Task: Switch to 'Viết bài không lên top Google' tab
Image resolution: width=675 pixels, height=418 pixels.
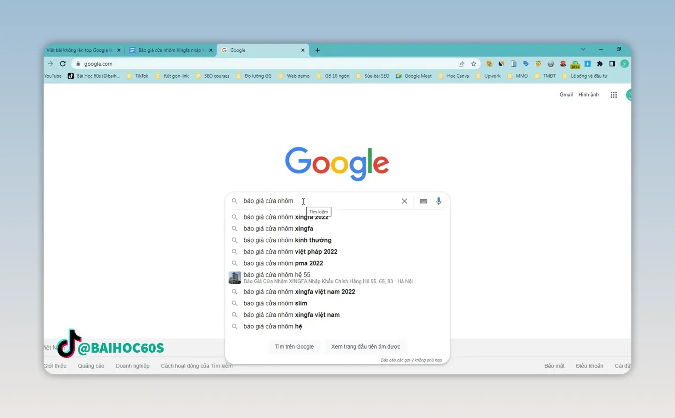Action: pyautogui.click(x=79, y=50)
